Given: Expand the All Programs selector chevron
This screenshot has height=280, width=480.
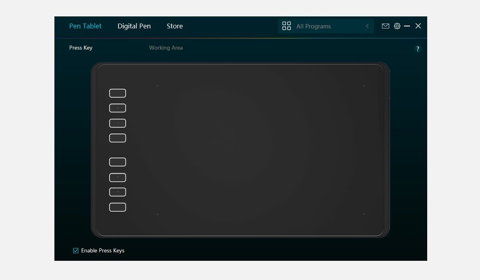Looking at the screenshot, I should pos(367,26).
